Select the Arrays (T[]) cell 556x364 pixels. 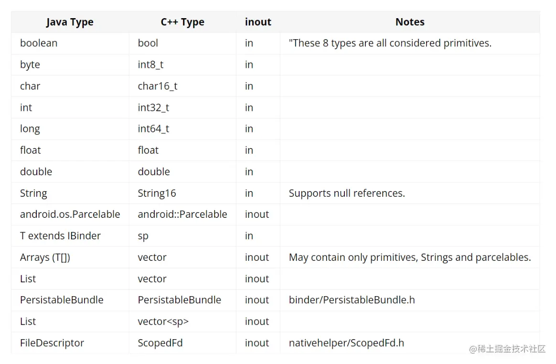pos(45,257)
